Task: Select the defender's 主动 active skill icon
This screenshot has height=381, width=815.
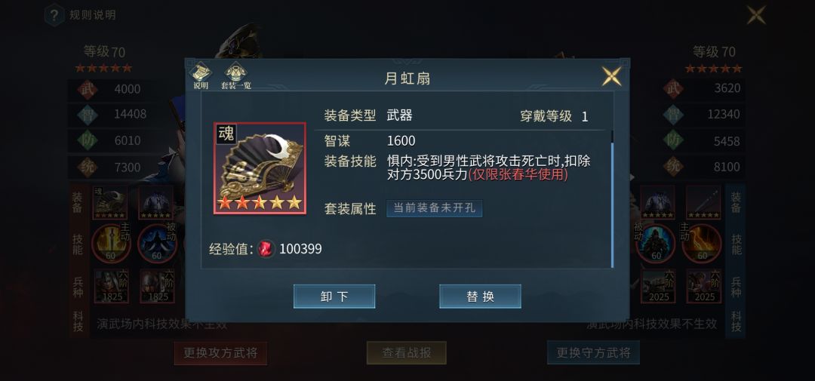Action: click(702, 243)
